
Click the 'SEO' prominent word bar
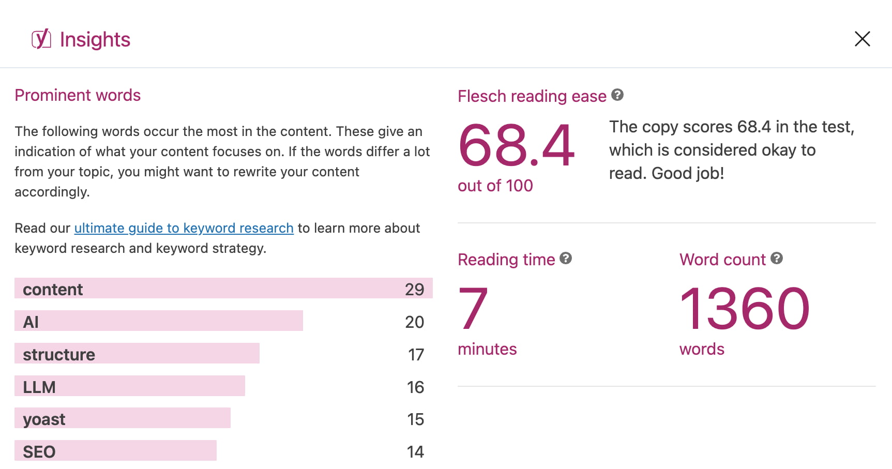tap(115, 451)
